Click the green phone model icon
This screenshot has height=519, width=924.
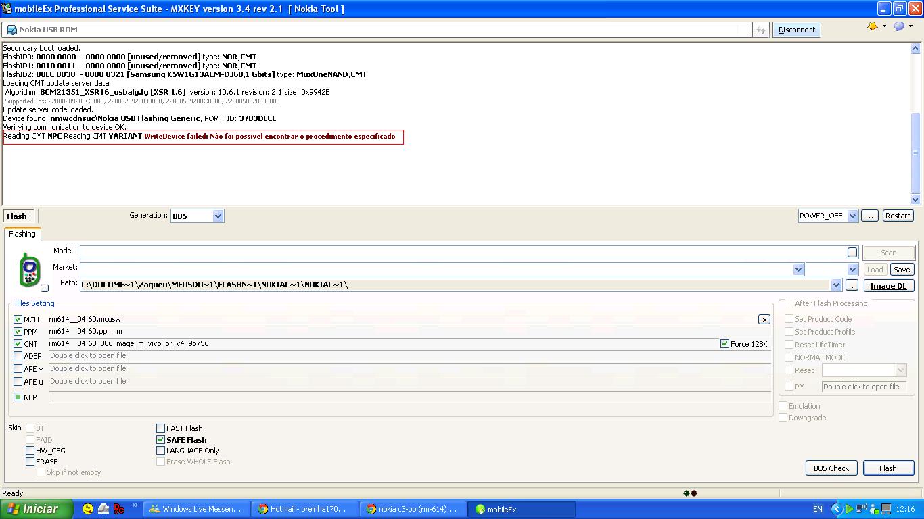point(29,269)
